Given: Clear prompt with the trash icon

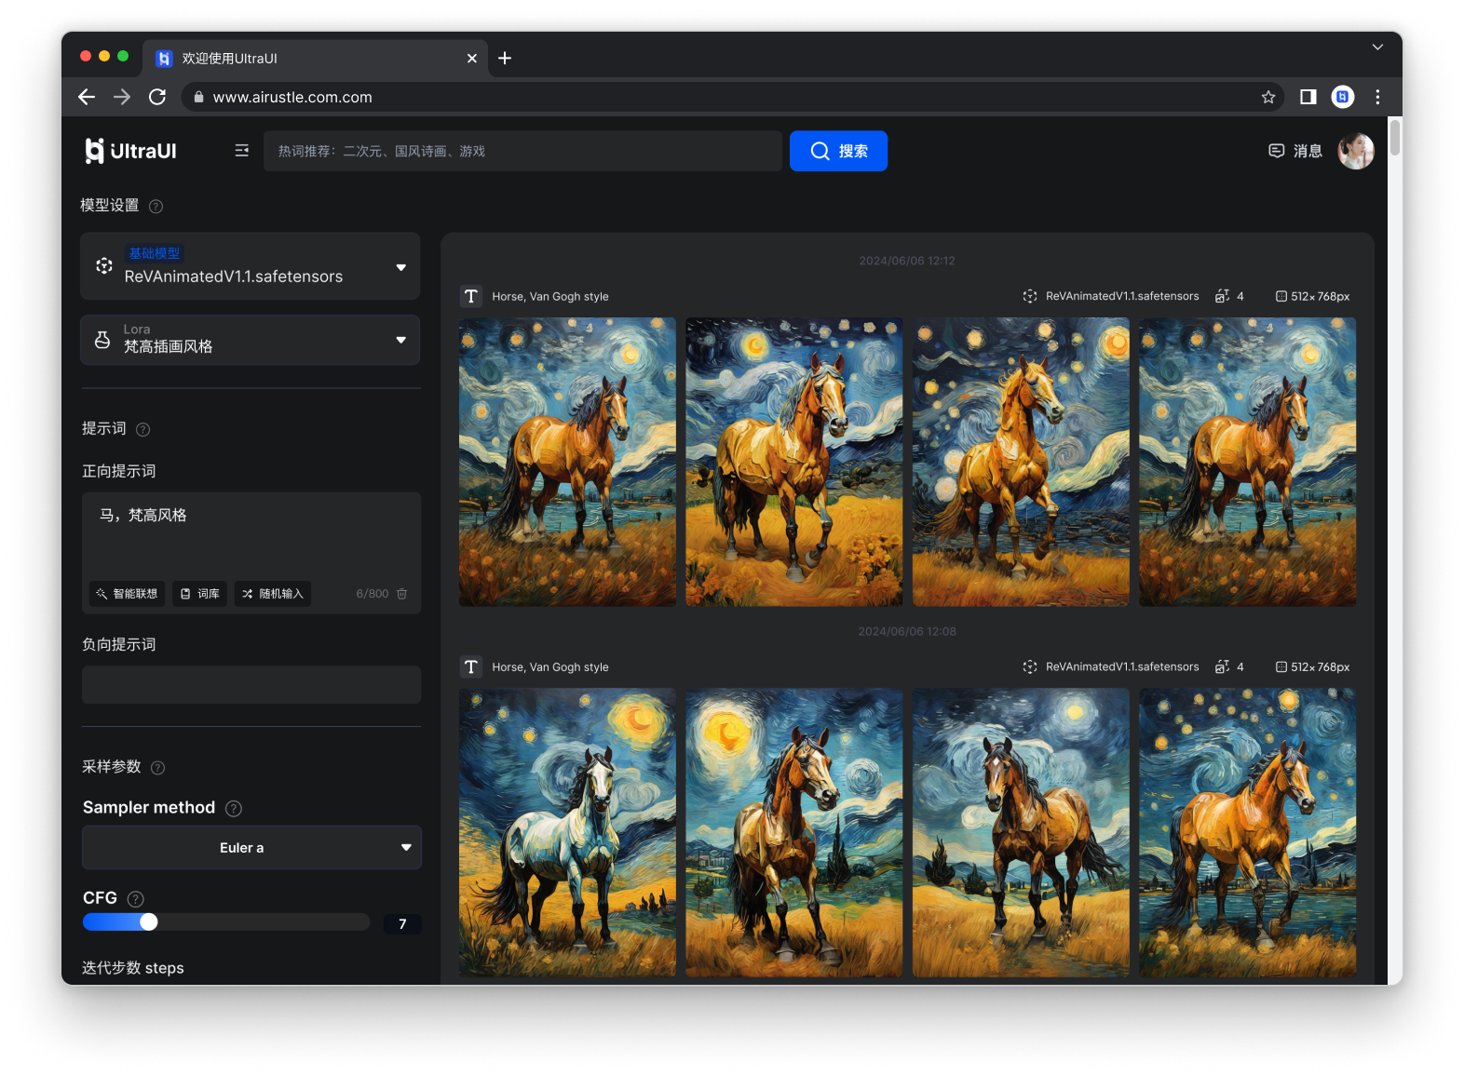Looking at the screenshot, I should coord(402,594).
